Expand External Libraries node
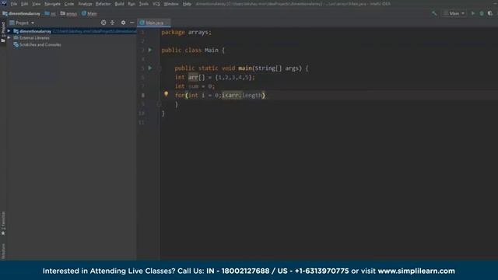 pyautogui.click(x=9, y=38)
